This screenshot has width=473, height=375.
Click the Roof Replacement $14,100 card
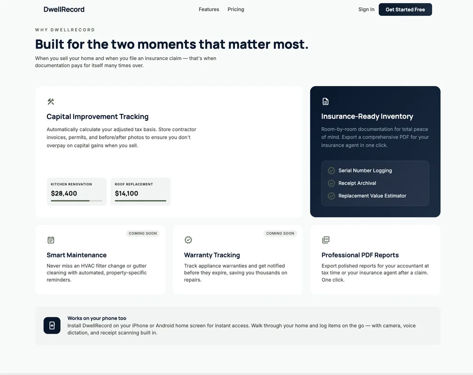pyautogui.click(x=140, y=192)
